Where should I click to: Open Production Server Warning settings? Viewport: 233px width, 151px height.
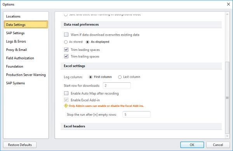[26, 75]
